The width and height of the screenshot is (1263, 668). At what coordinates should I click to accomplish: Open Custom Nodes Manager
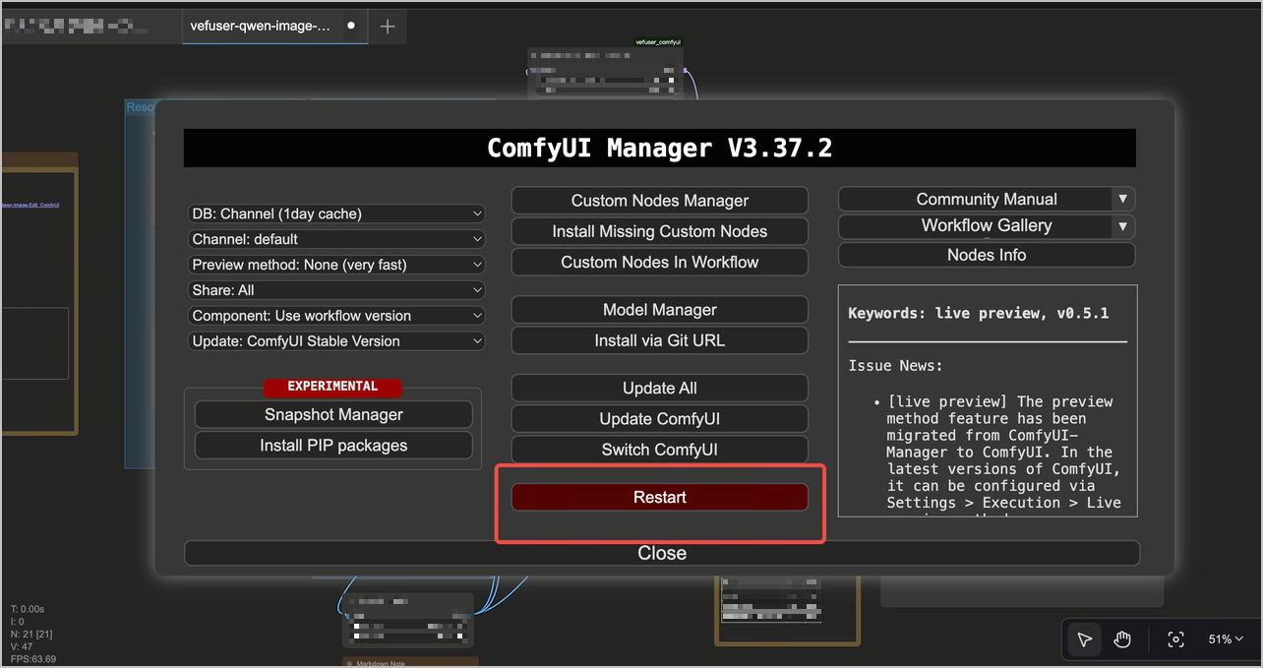pyautogui.click(x=659, y=201)
